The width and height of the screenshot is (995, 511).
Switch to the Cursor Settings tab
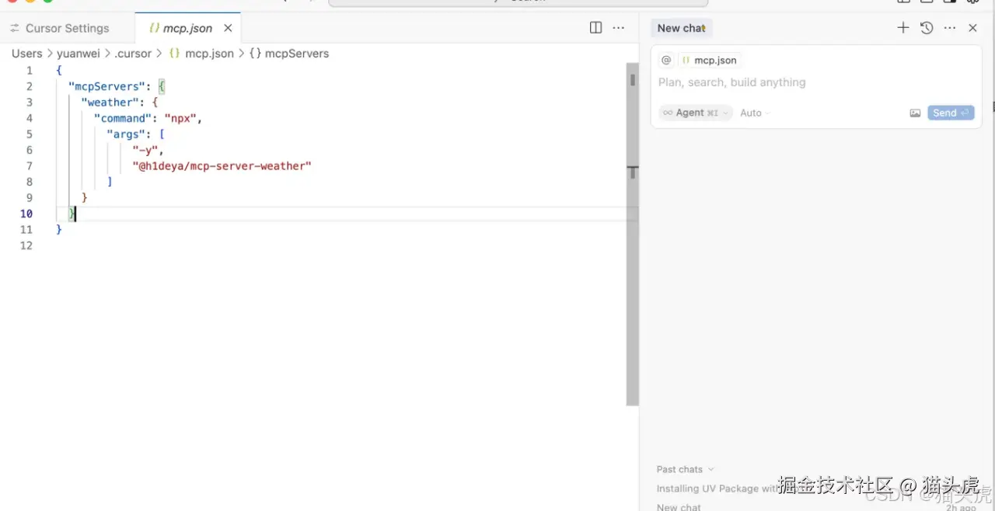61,28
